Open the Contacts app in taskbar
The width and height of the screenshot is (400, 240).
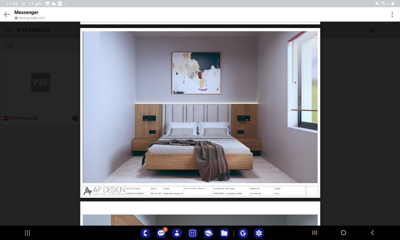177,233
